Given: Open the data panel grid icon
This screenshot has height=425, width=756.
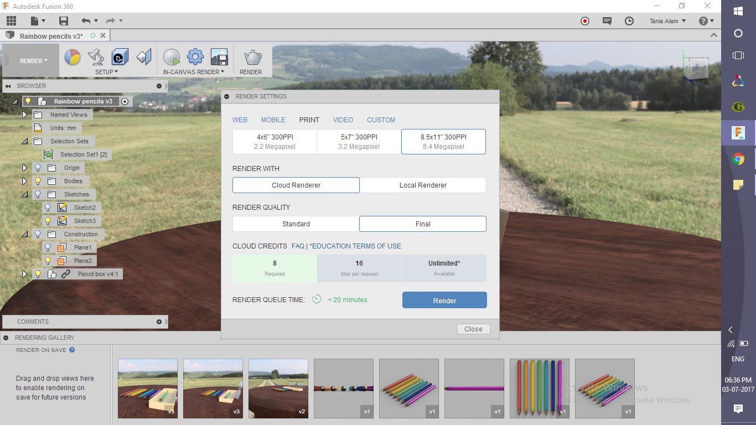Looking at the screenshot, I should 12,21.
